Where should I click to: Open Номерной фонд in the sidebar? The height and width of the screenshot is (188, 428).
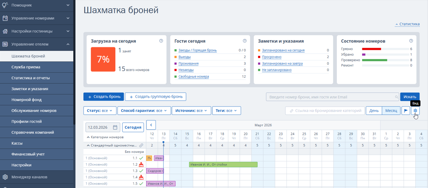pyautogui.click(x=26, y=100)
